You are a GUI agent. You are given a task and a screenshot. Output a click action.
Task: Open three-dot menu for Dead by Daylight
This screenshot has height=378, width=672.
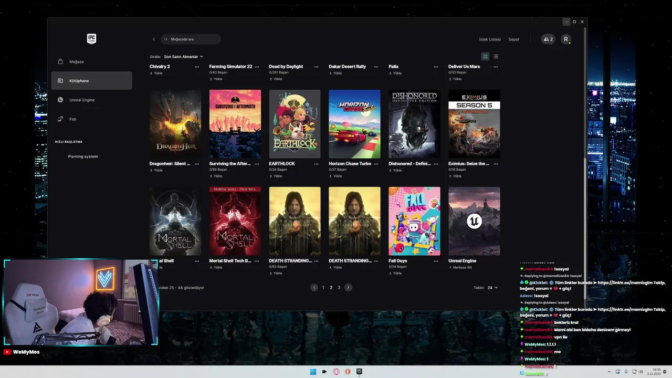pyautogui.click(x=316, y=67)
